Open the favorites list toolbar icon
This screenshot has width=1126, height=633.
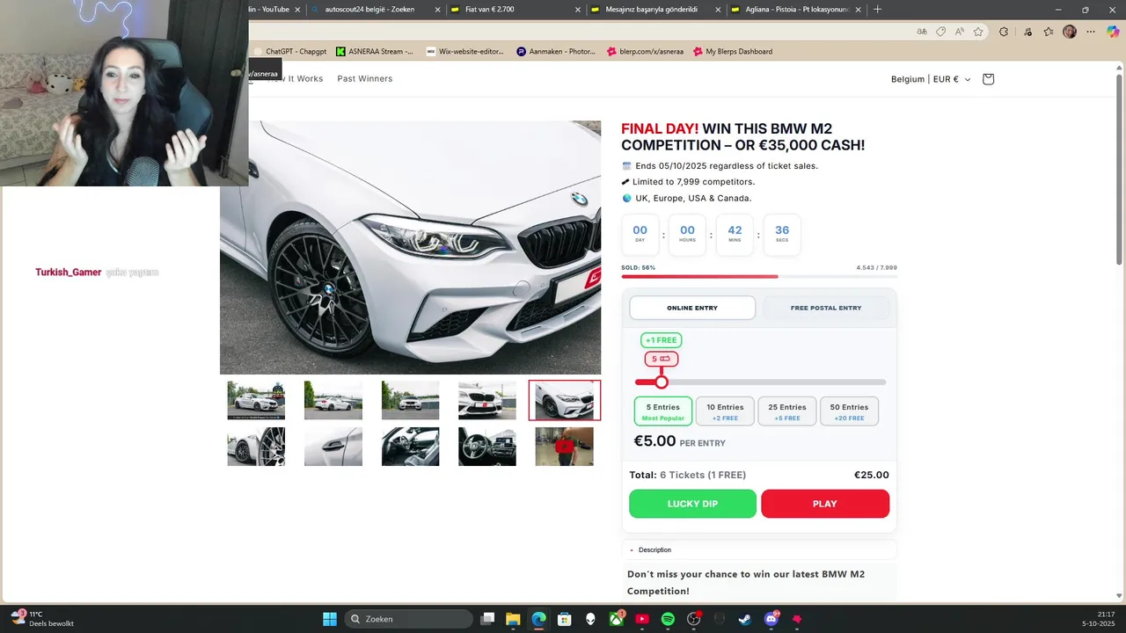click(1049, 32)
